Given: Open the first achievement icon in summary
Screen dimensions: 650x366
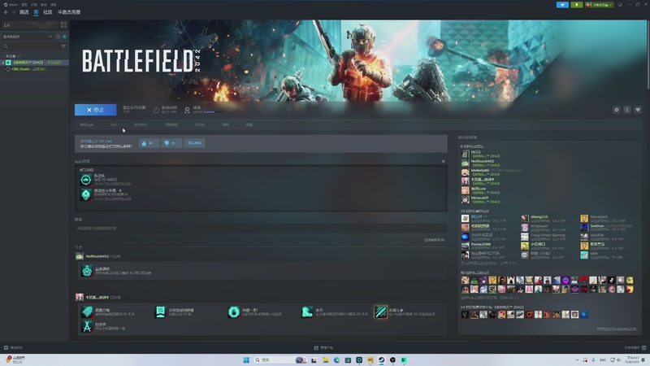Looking at the screenshot, I should (86, 180).
